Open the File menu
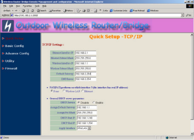Viewport: 194px width, 140px height. (5, 6)
